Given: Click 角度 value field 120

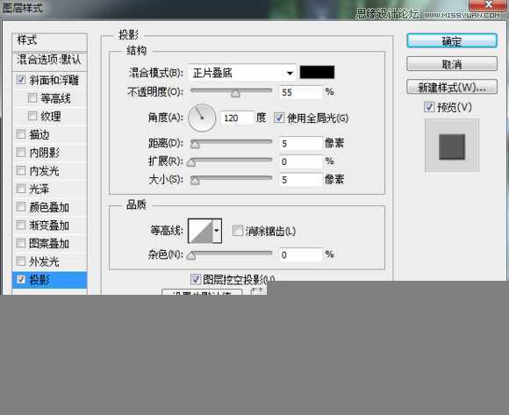Looking at the screenshot, I should tap(237, 118).
